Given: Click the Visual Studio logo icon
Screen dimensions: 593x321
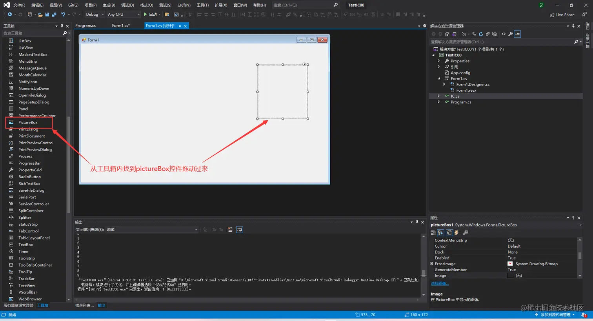Looking at the screenshot, I should tap(7, 5).
